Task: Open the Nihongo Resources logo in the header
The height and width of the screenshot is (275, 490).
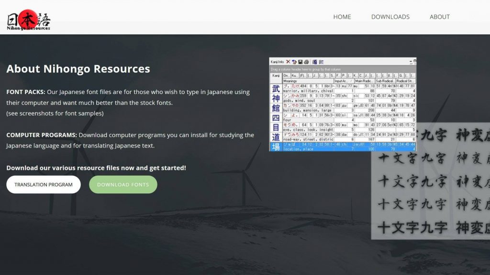Action: click(x=30, y=18)
